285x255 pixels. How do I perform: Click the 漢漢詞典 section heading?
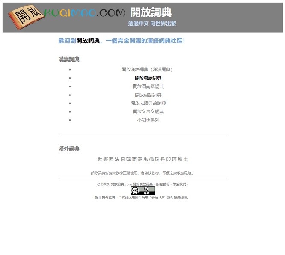(x=69, y=59)
